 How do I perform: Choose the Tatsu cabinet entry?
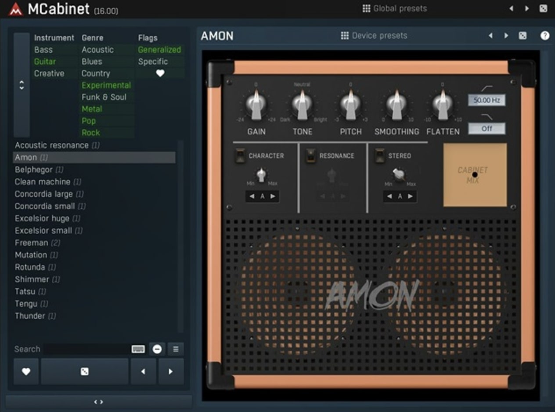(x=94, y=292)
